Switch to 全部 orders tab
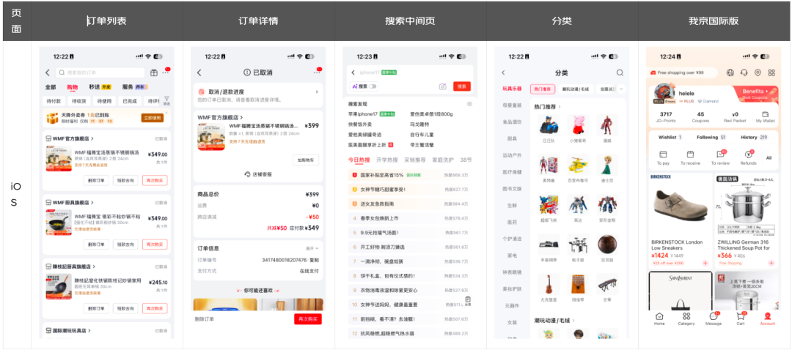 pyautogui.click(x=51, y=87)
